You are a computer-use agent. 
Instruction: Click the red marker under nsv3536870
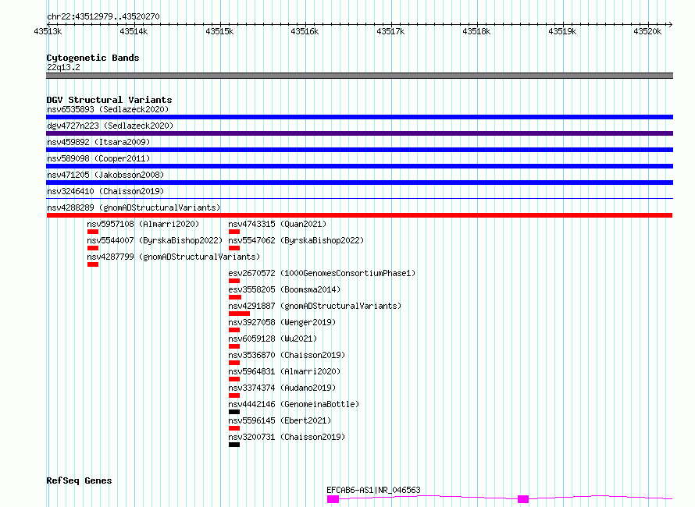coord(234,363)
